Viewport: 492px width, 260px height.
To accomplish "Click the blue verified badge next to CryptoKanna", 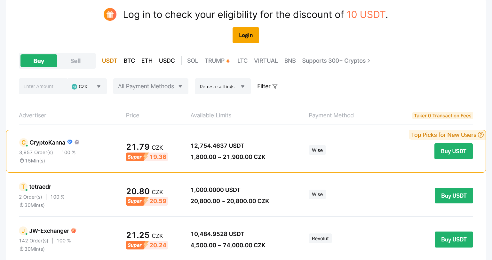I will click(x=70, y=142).
